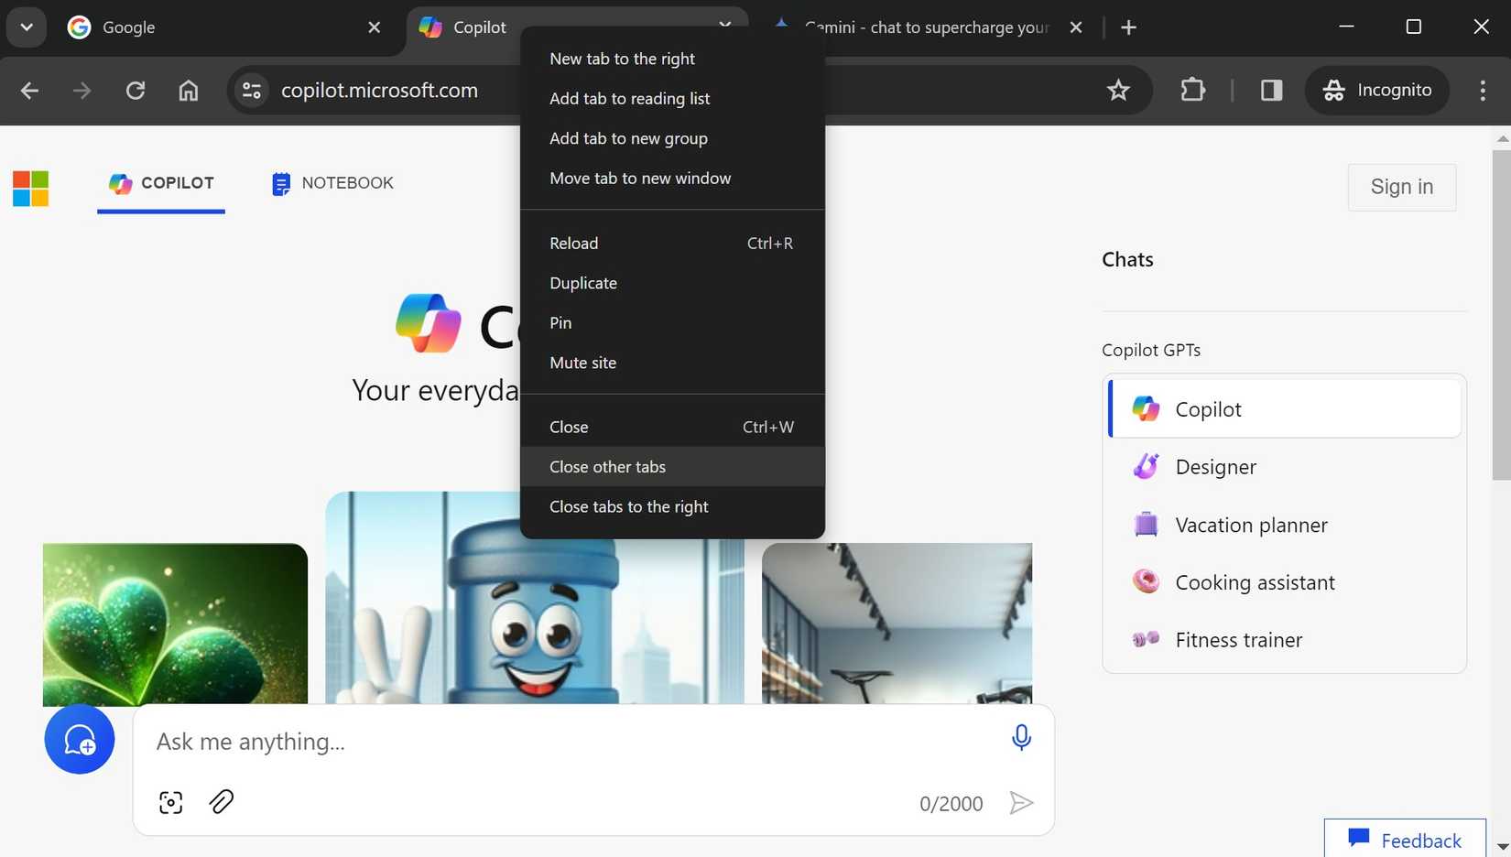Click the image capture icon in the input box
Screen dimensions: 1511x857
pos(170,801)
